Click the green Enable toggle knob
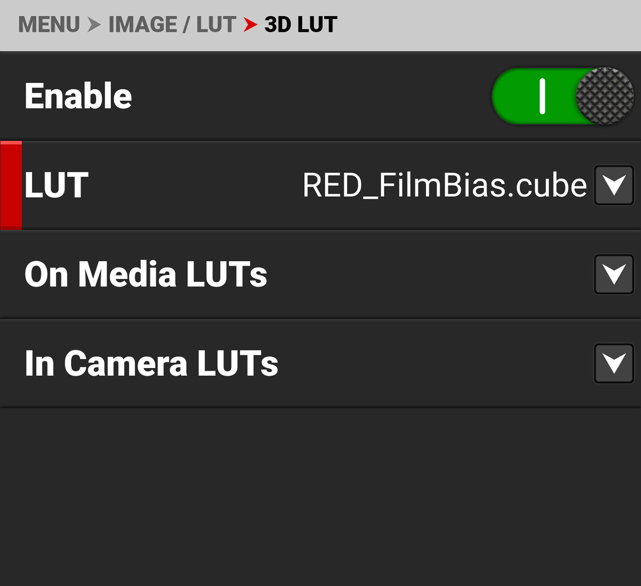641x586 pixels. point(604,95)
